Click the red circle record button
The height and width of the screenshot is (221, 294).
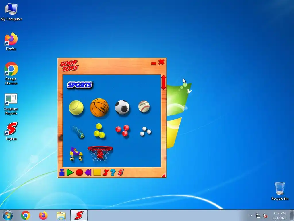click(79, 173)
